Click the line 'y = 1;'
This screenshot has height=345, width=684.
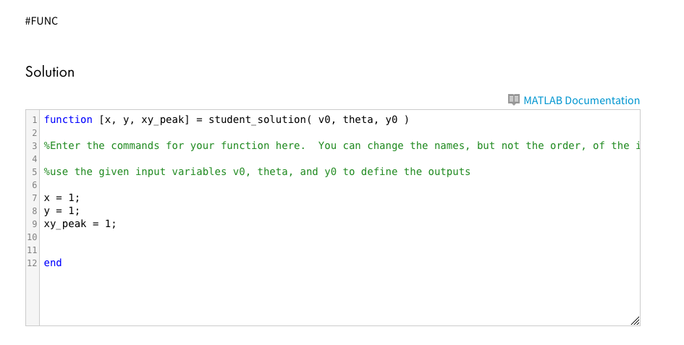click(62, 210)
